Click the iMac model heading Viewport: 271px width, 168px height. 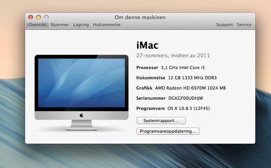point(147,46)
